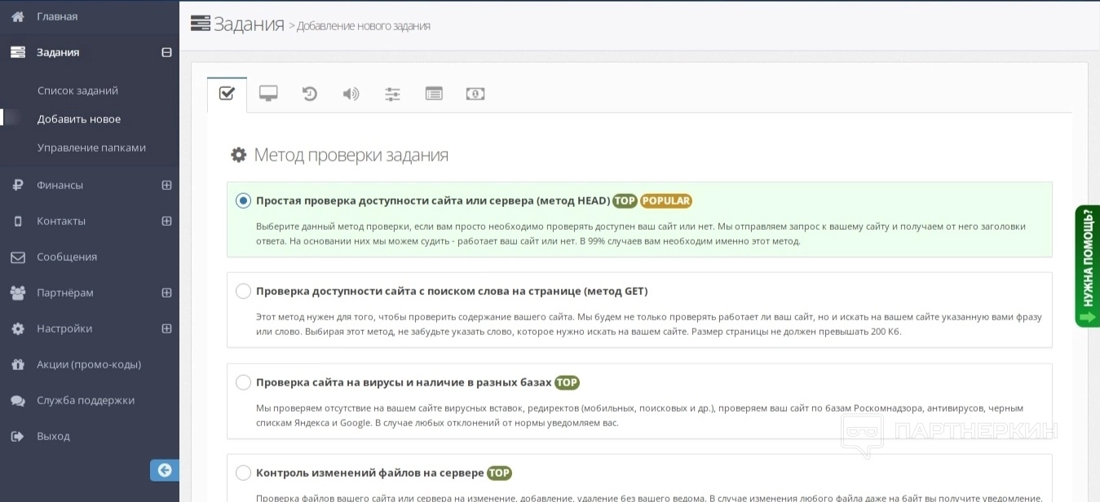The image size is (1100, 502).
Task: Click the TOP badge on HEAD method
Action: pos(625,200)
